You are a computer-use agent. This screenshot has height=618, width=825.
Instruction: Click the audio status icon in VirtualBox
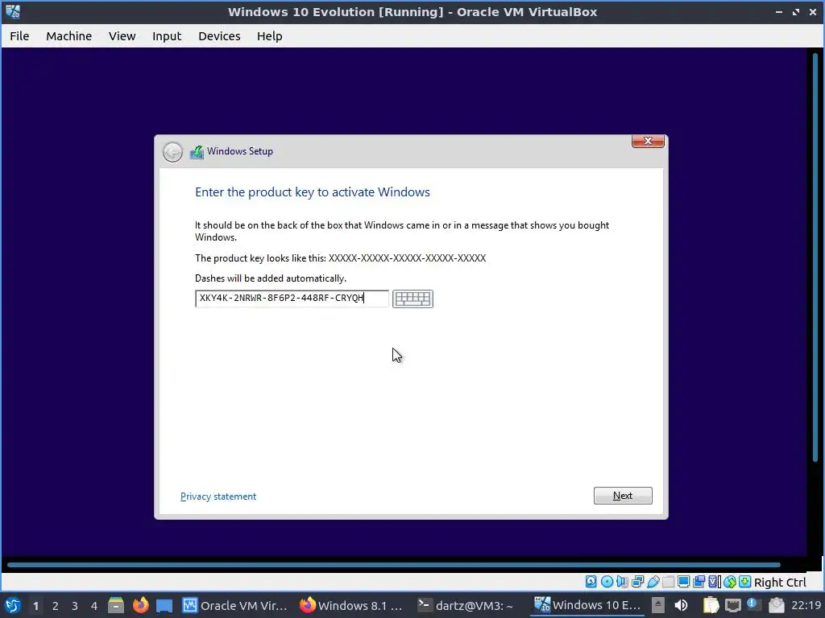622,581
